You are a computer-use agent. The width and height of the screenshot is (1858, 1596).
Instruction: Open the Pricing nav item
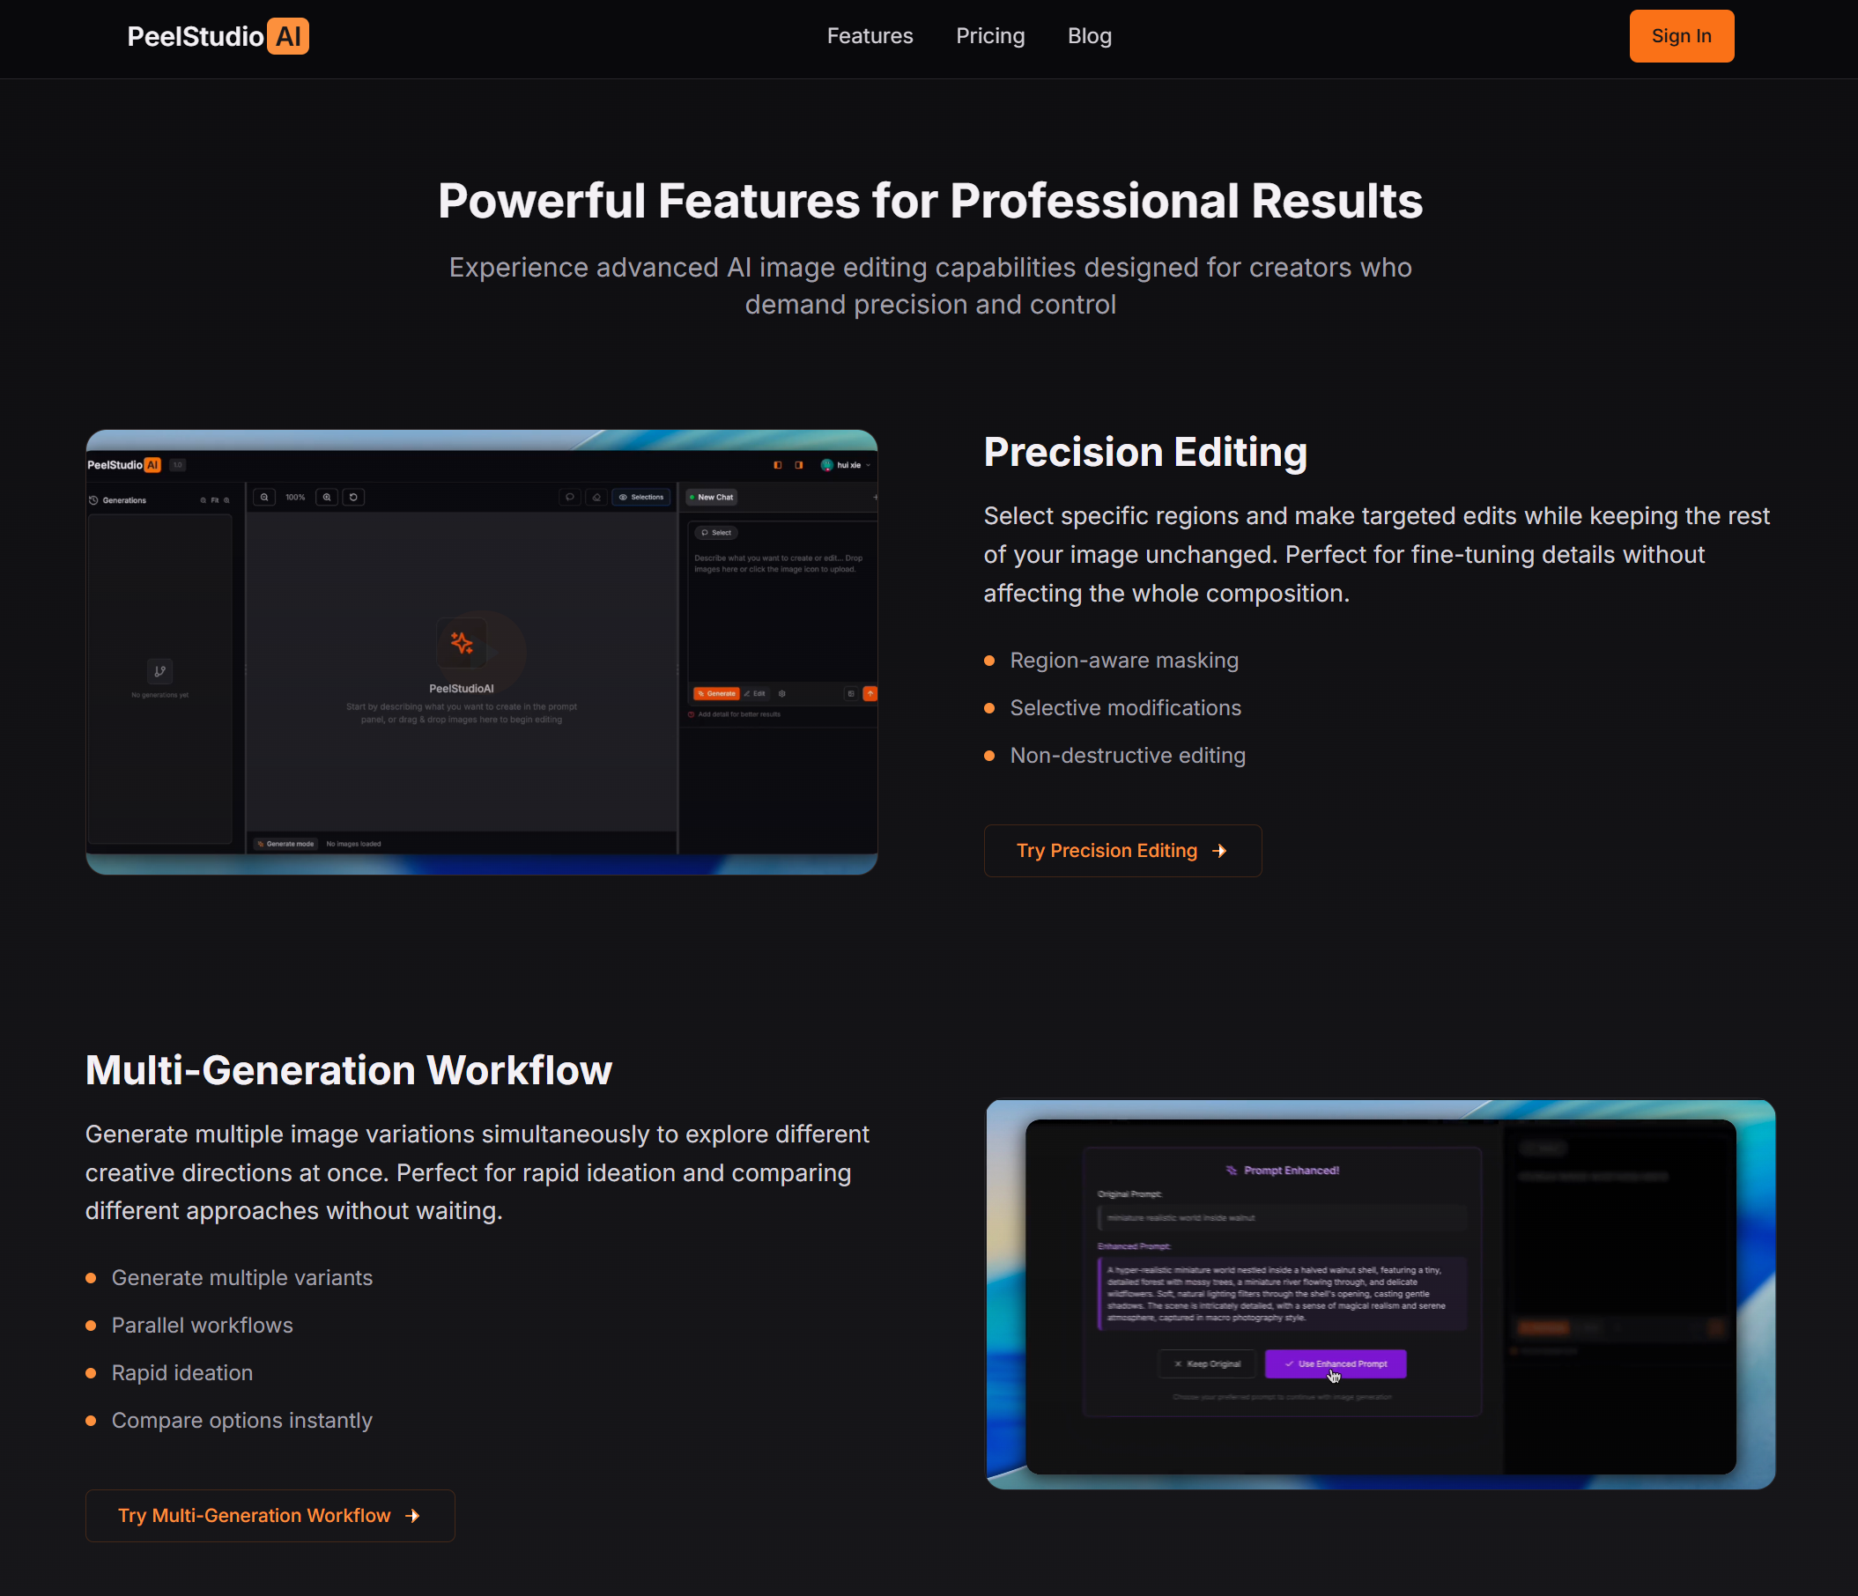[x=990, y=36]
